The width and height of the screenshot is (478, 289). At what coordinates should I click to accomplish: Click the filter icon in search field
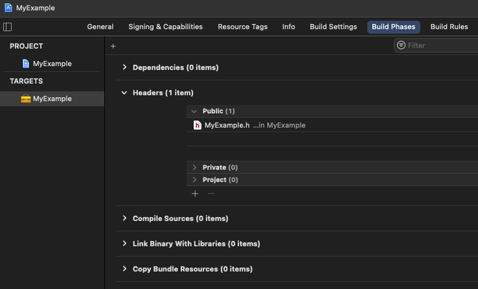402,45
